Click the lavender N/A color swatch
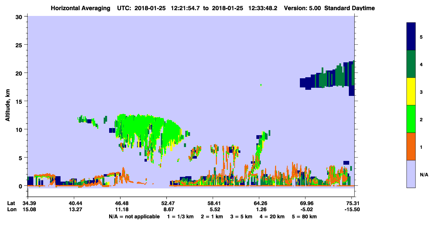The image size is (442, 226). [x=411, y=174]
